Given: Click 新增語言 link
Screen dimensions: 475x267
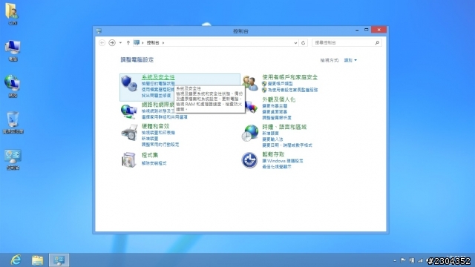Looking at the screenshot, I should (270, 133).
